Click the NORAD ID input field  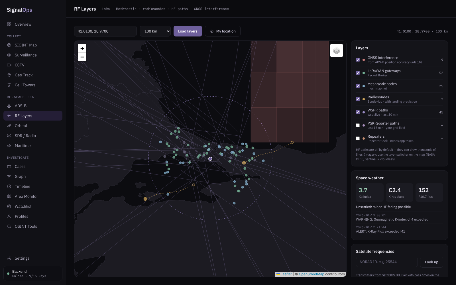click(387, 262)
